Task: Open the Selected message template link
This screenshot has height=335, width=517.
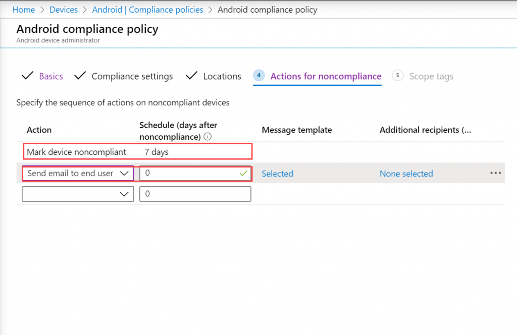Action: pyautogui.click(x=277, y=173)
